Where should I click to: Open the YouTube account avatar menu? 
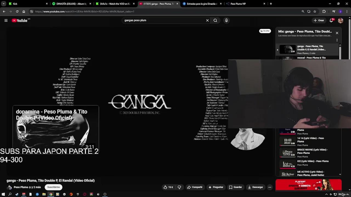[x=341, y=21]
